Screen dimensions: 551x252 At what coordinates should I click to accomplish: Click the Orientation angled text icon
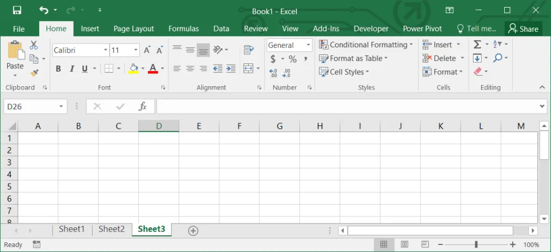(218, 50)
